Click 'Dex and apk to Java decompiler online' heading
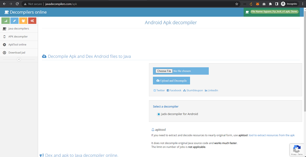Image resolution: width=306 pixels, height=157 pixels. [82, 155]
